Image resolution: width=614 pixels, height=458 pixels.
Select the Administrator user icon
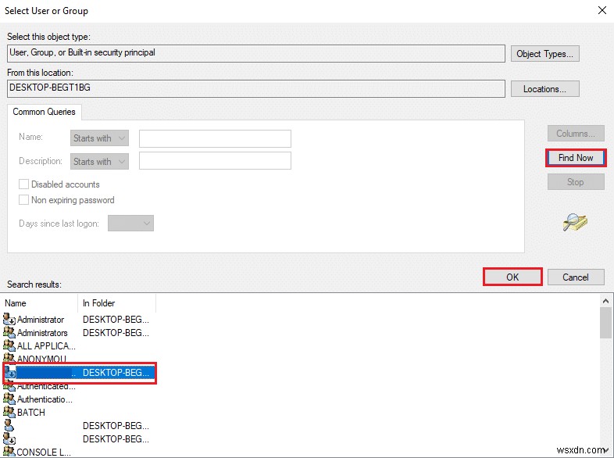pos(9,319)
